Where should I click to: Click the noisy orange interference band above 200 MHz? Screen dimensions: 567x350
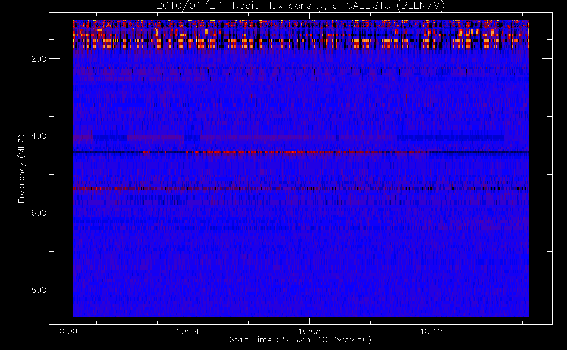pos(301,35)
